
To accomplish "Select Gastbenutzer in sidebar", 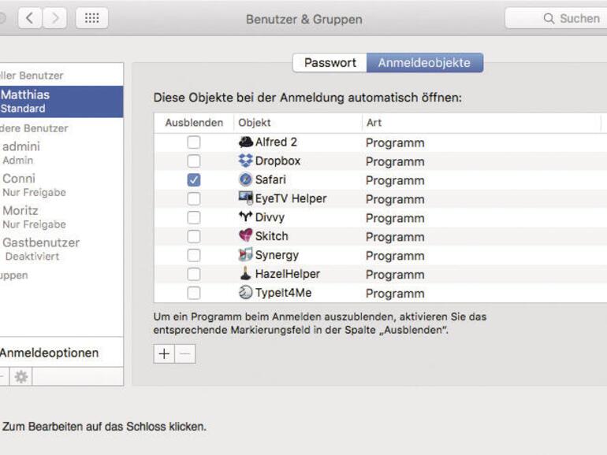I will click(61, 249).
